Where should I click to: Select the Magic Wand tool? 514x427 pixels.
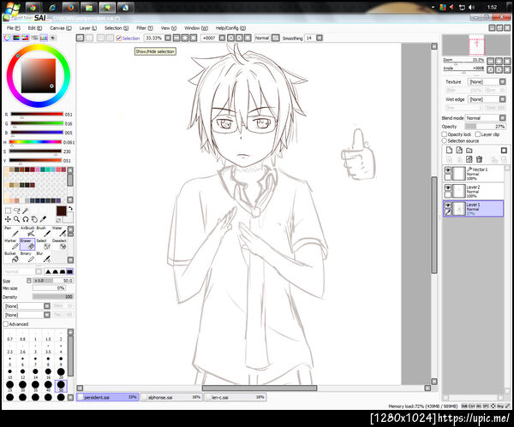tap(25, 211)
